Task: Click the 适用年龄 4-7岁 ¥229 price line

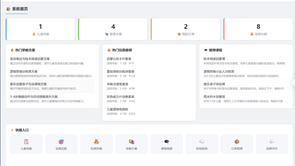Action: coord(121,114)
